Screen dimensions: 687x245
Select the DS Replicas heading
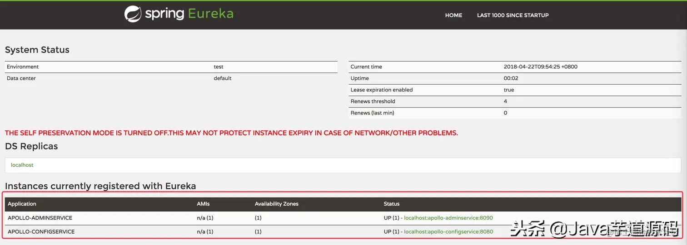tap(31, 146)
